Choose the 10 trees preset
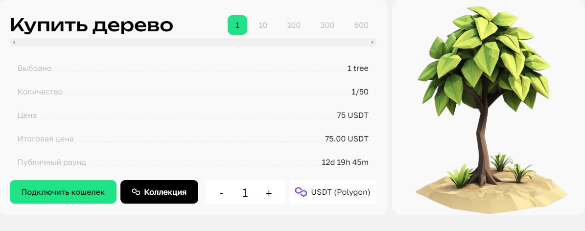This screenshot has width=585, height=231. pos(263,25)
